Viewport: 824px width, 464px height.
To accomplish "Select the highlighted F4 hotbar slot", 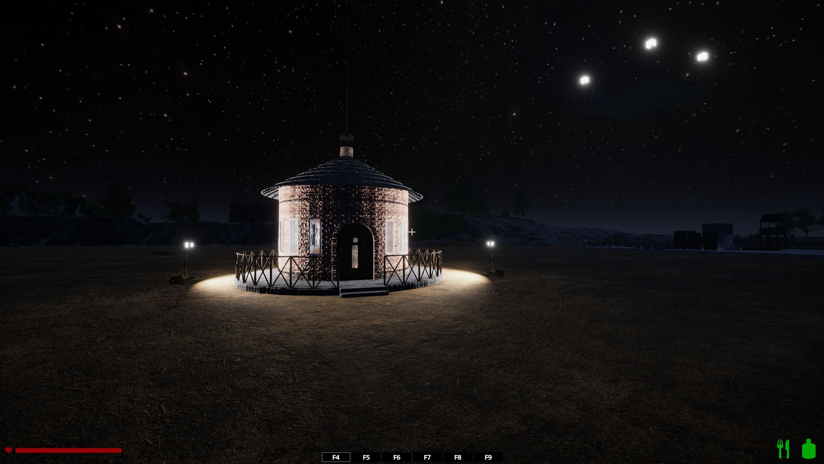I will pyautogui.click(x=336, y=457).
